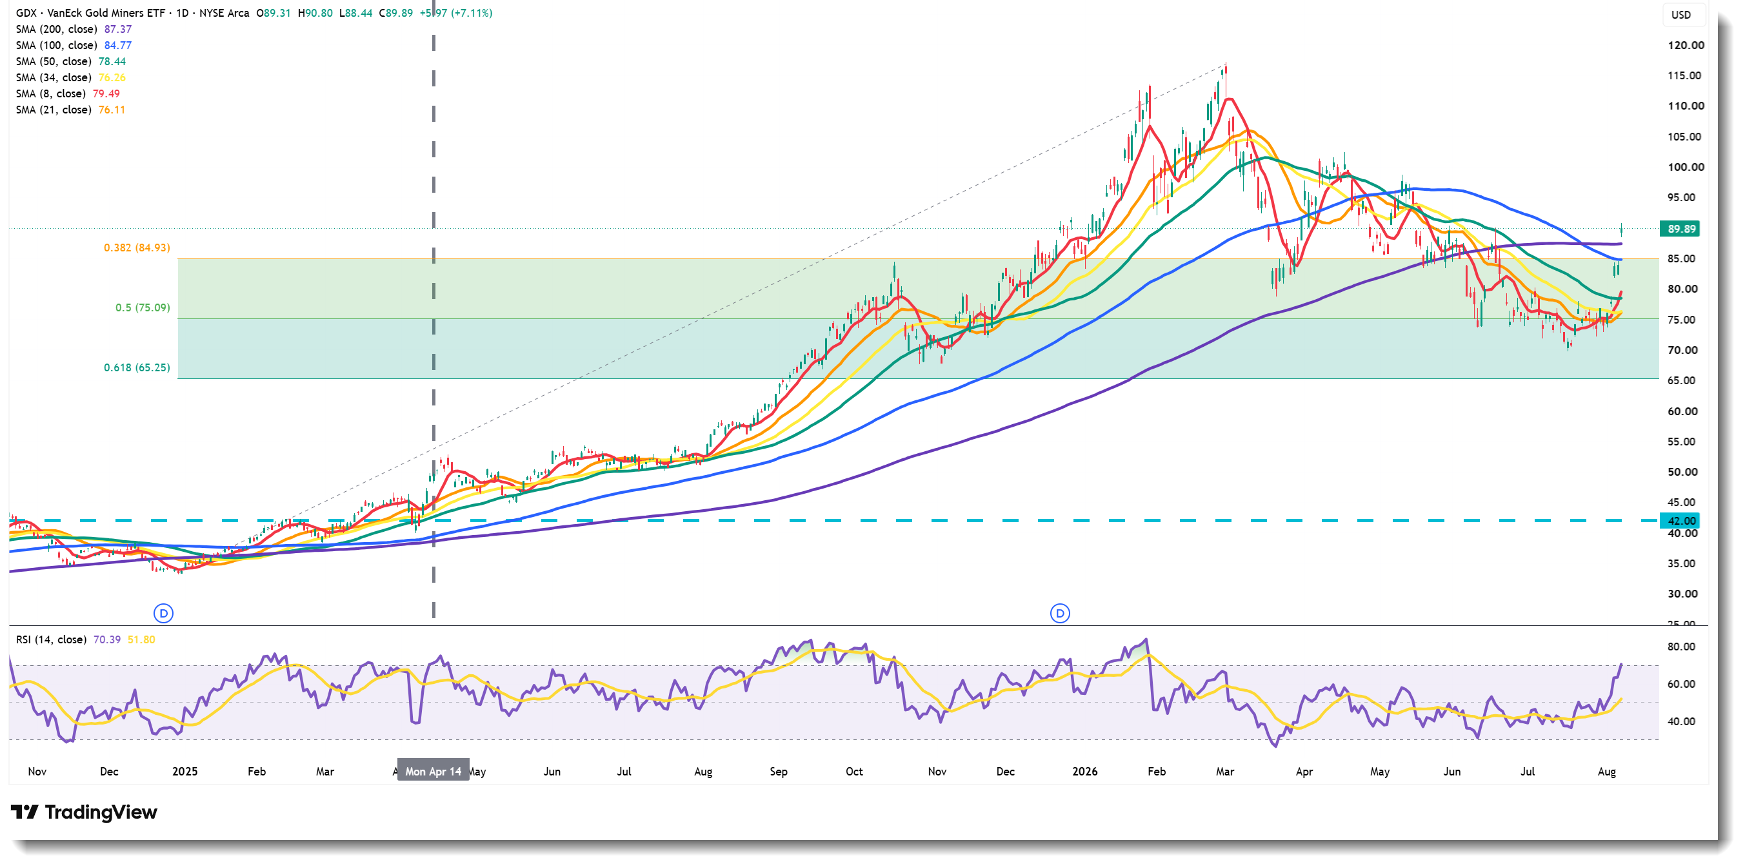Click the 95.00 price scale label
Image resolution: width=1745 pixels, height=867 pixels.
[1682, 198]
